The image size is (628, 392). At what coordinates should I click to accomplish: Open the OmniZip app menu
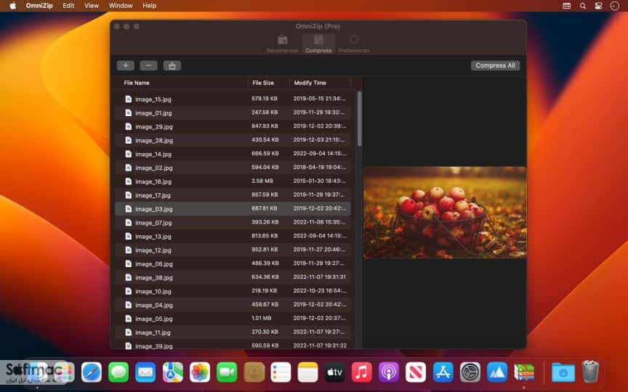(x=39, y=6)
